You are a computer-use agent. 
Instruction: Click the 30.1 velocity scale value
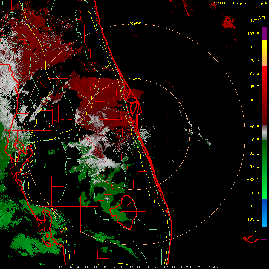[x=254, y=100]
